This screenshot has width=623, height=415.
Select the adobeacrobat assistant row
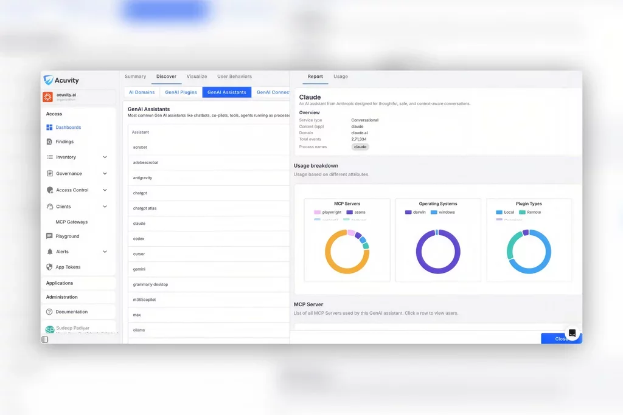209,163
